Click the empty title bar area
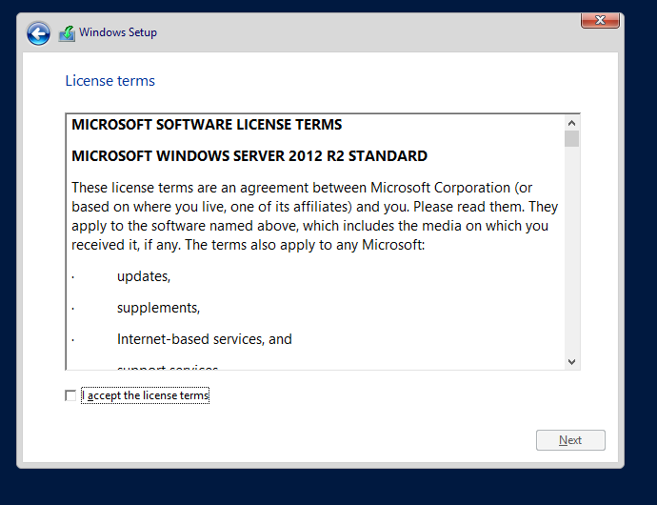 click(x=362, y=32)
